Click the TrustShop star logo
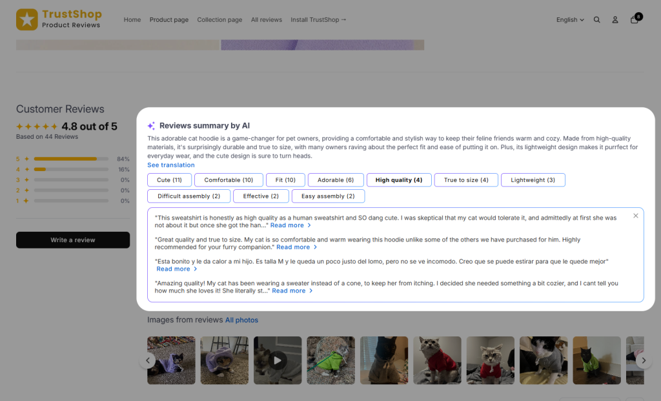661x401 pixels. pyautogui.click(x=27, y=19)
